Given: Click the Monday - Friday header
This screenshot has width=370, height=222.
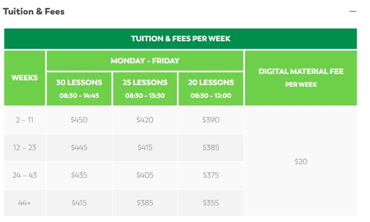Looking at the screenshot, I should pos(145,61).
